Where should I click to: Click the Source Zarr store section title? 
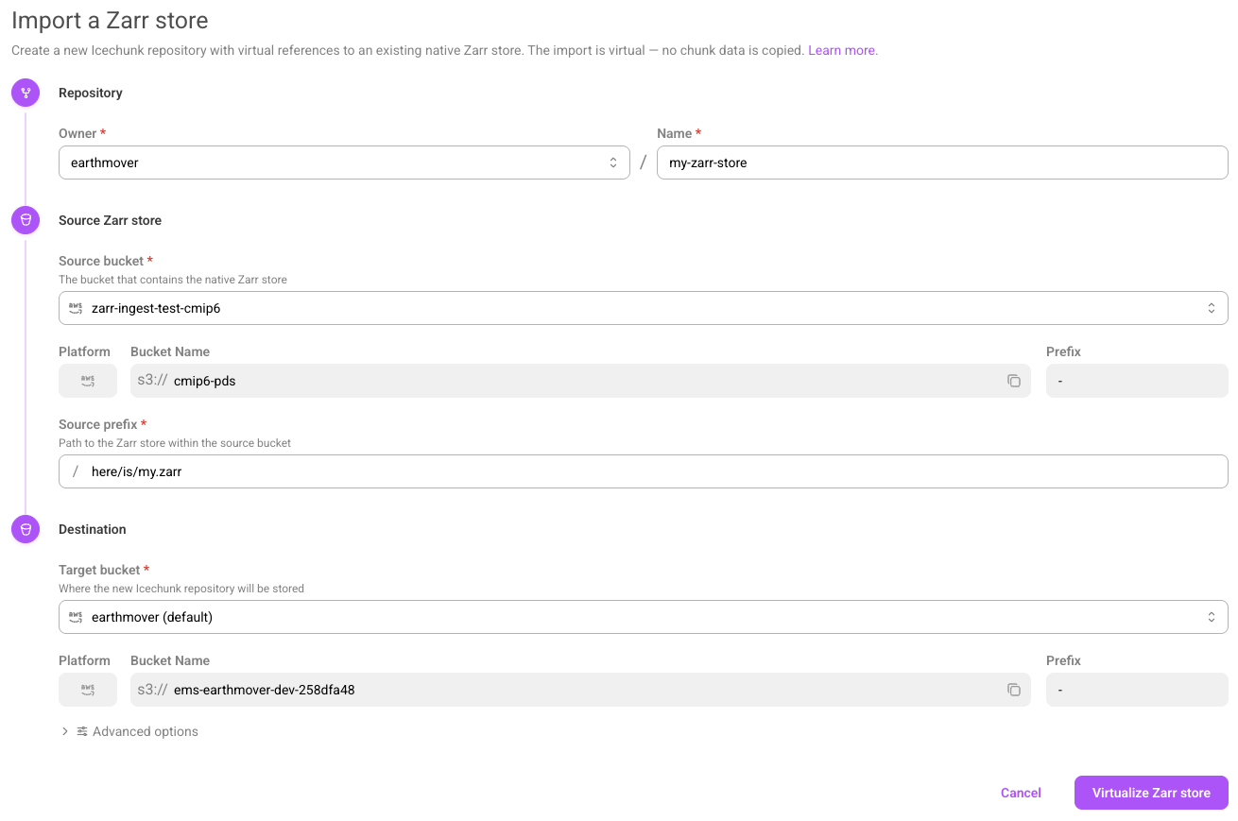point(110,220)
